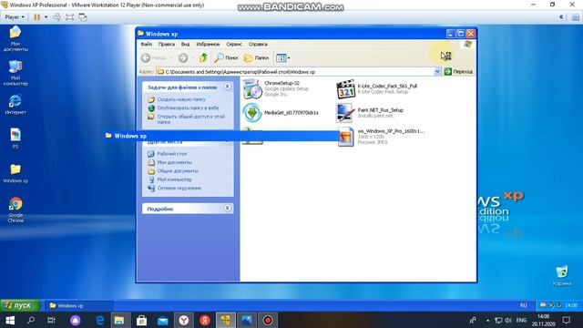The width and height of the screenshot is (583, 328).
Task: Toggle the Папки folders pane button
Action: click(256, 58)
